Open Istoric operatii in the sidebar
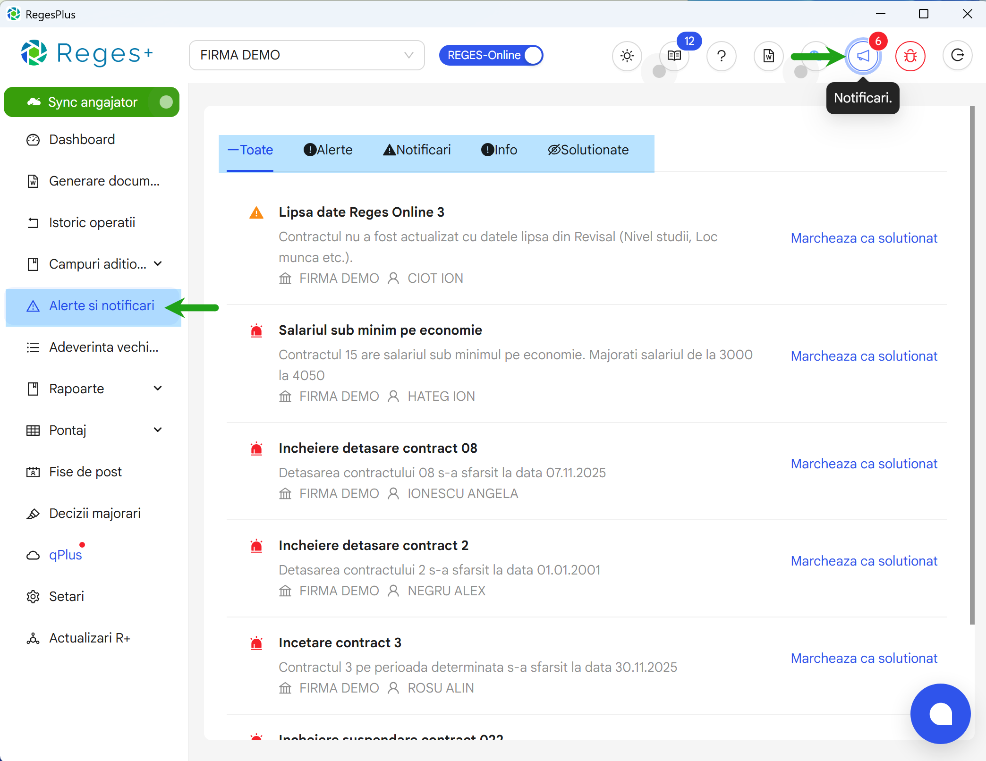 [92, 222]
